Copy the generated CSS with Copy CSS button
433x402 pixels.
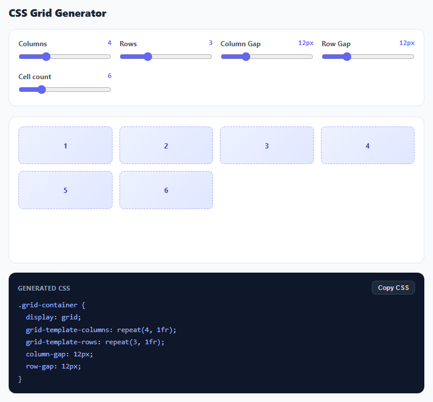click(x=393, y=288)
